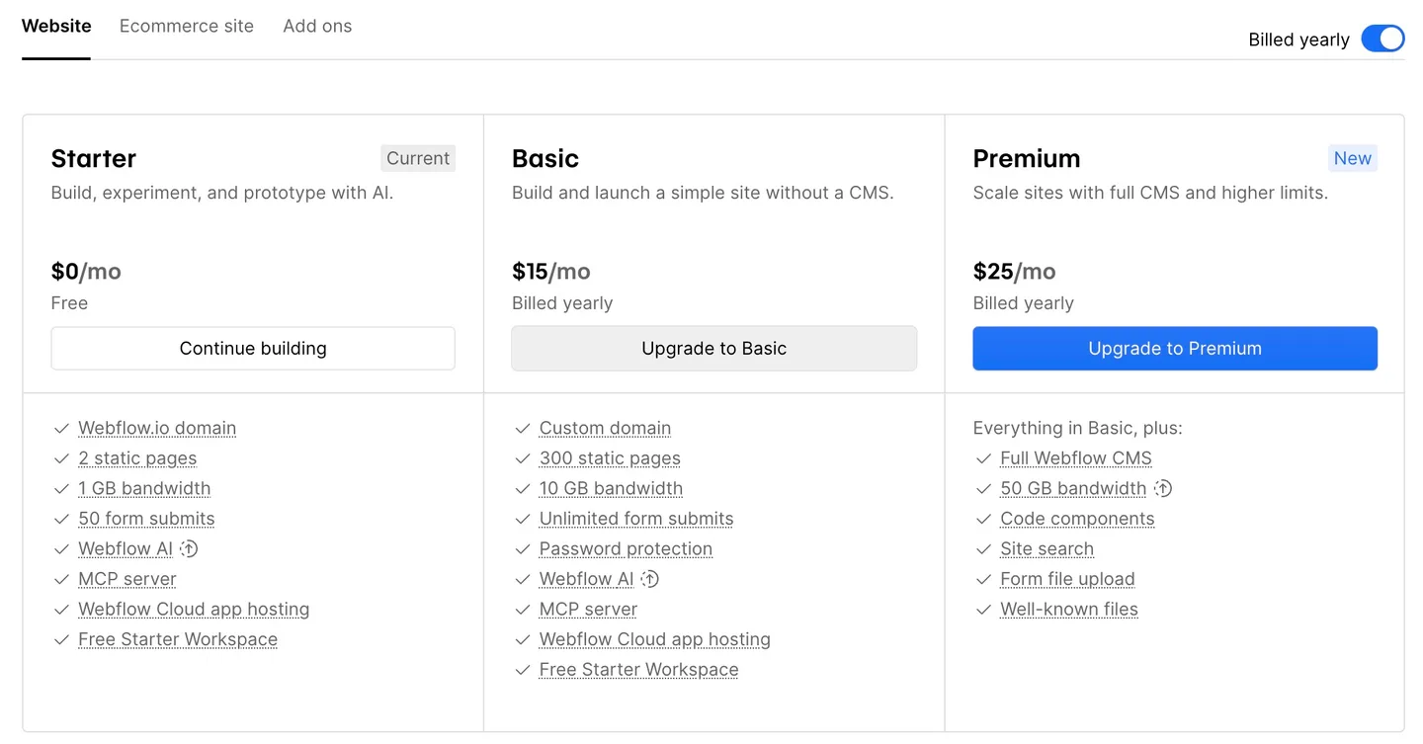
Task: Click the 50 GB bandwidth feature text
Action: (1073, 488)
